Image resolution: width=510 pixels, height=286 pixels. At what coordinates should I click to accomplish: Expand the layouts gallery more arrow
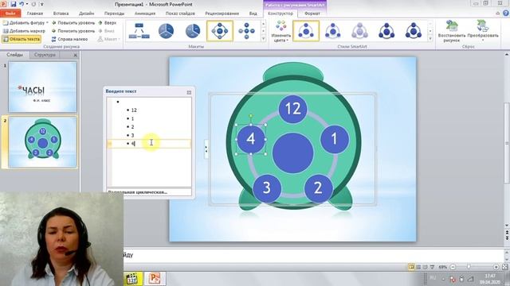tap(264, 39)
